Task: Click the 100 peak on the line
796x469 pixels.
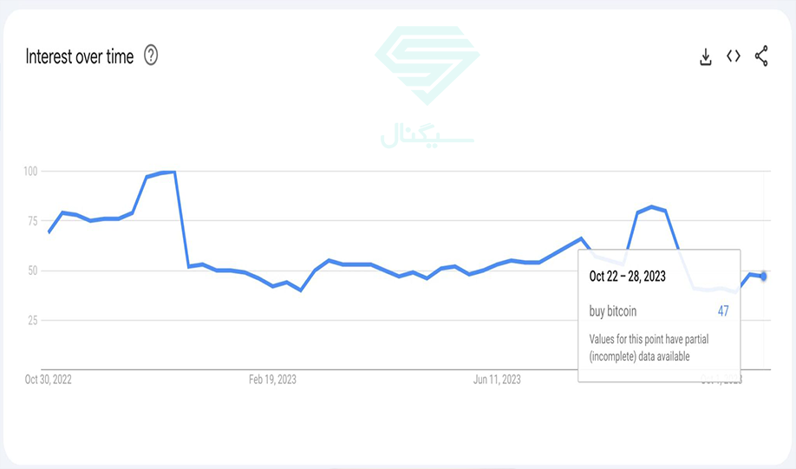Action: click(174, 172)
